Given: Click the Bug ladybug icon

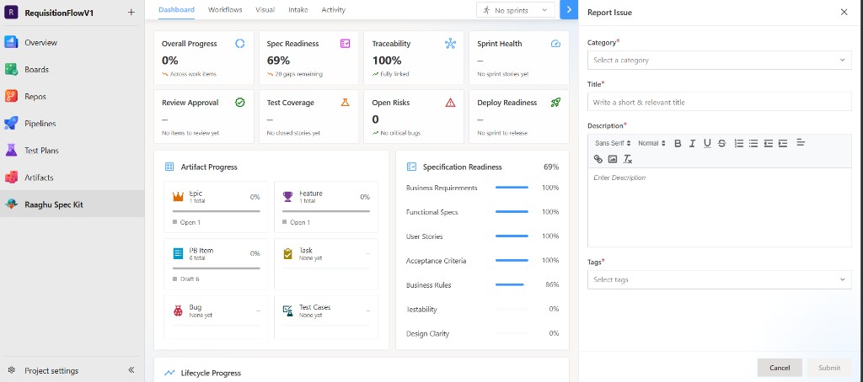Looking at the screenshot, I should (x=178, y=310).
